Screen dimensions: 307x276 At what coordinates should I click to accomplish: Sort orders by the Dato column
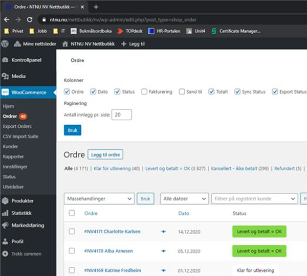(184, 214)
